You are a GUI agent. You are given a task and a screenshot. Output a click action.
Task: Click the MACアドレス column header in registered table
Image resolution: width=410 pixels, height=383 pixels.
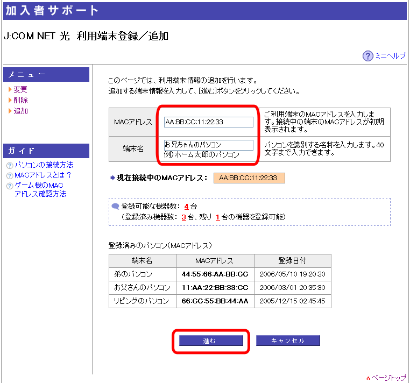[215, 261]
